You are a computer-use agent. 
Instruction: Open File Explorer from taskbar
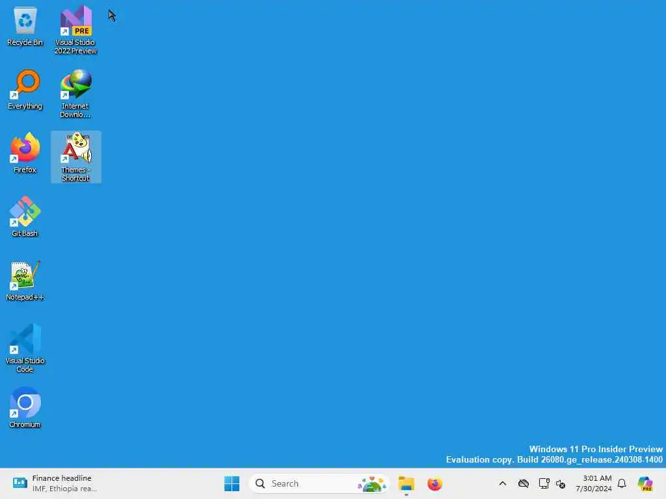406,483
